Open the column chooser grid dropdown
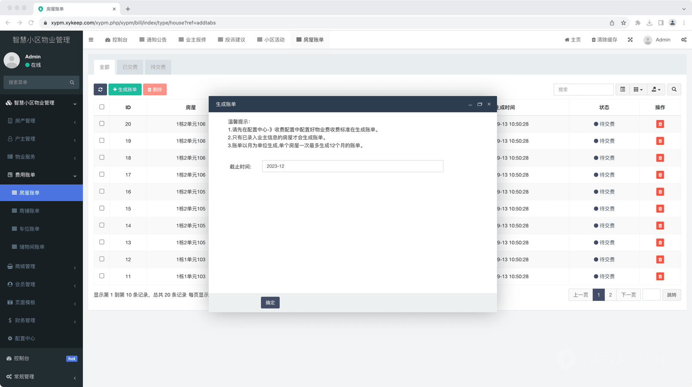The height and width of the screenshot is (387, 692). point(638,89)
